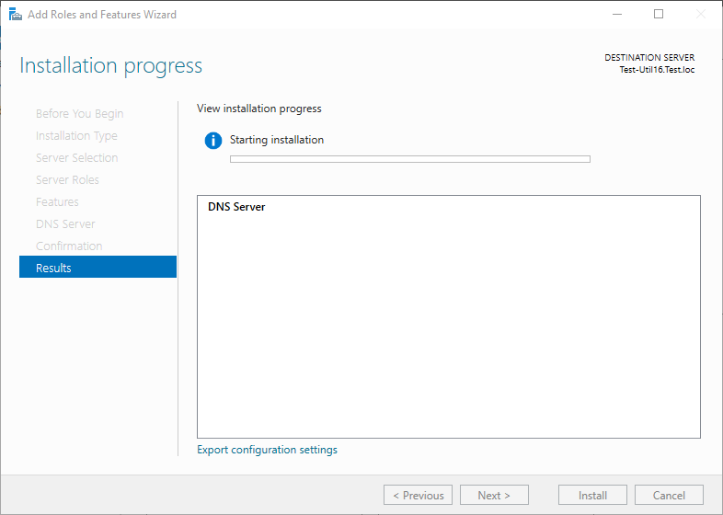Minimize the wizard window
Image resolution: width=723 pixels, height=515 pixels.
click(617, 15)
